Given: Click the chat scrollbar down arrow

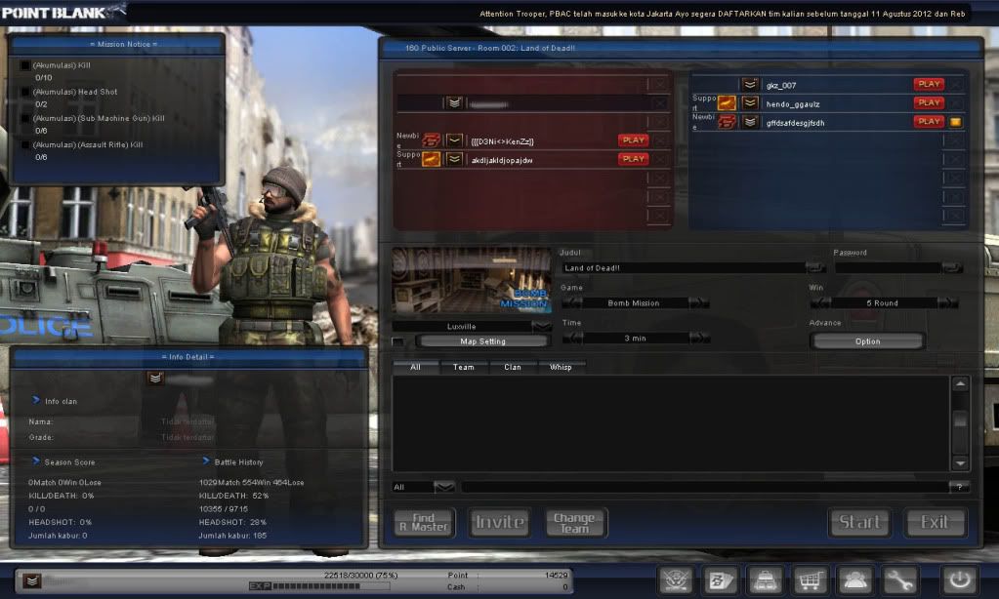Looking at the screenshot, I should [960, 463].
